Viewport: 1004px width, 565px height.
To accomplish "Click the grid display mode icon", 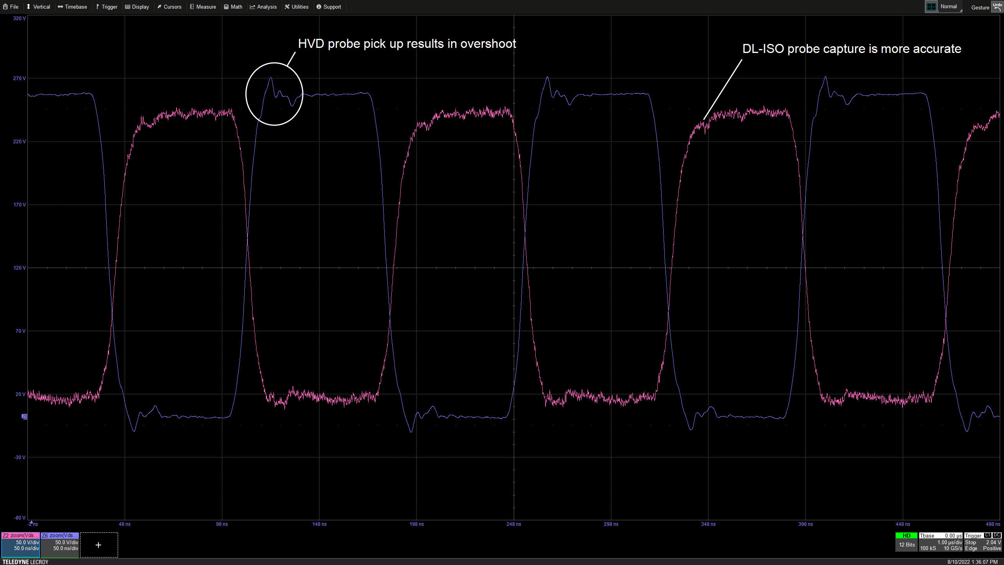I will pos(931,7).
